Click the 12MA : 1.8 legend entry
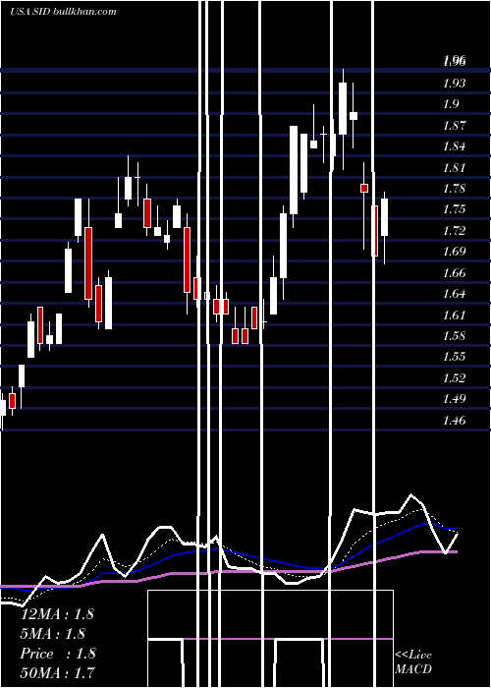 pos(57,614)
